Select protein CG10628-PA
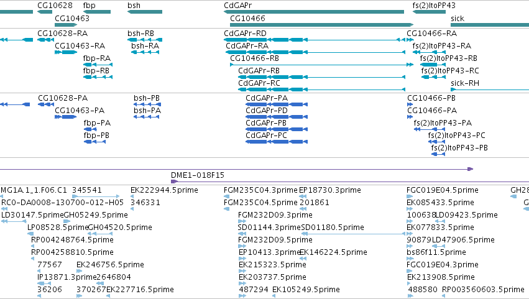Viewport: 529px width, 299px height. tap(63, 98)
